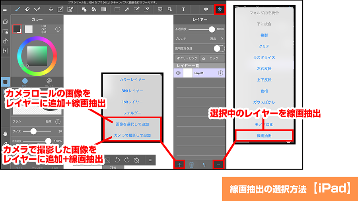Viewport: 358px width, 201px height.
Task: Select the Hand pan tool
Action: click(5, 133)
